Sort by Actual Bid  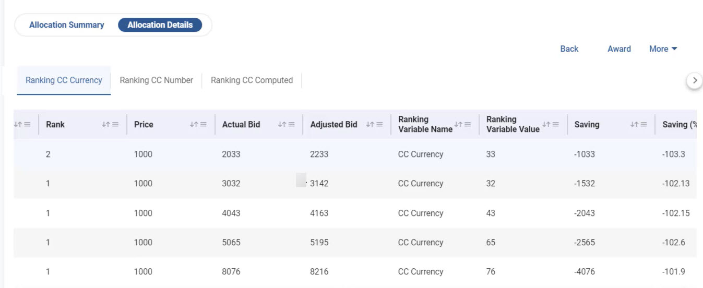coord(282,125)
